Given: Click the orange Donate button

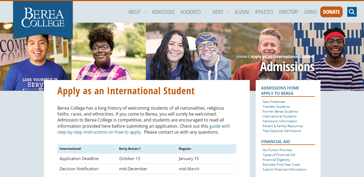Looking at the screenshot, I should click(x=331, y=12).
